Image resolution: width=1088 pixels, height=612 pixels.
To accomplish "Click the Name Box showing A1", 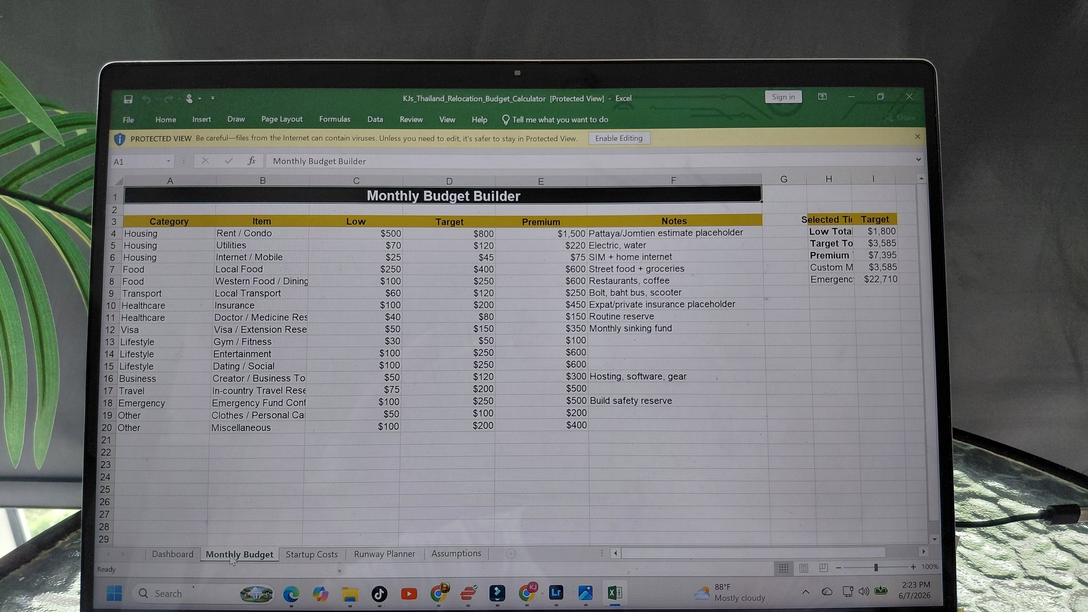I will pyautogui.click(x=138, y=162).
